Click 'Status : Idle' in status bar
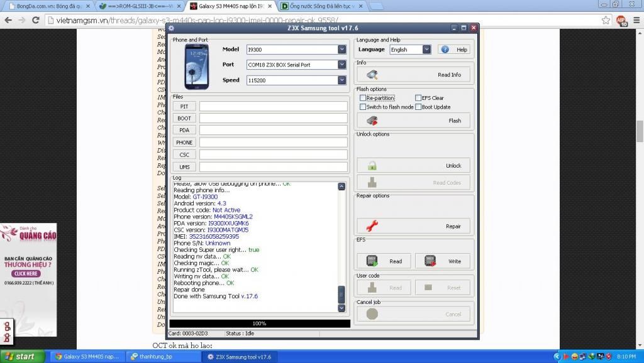This screenshot has width=644, height=363. coord(240,333)
